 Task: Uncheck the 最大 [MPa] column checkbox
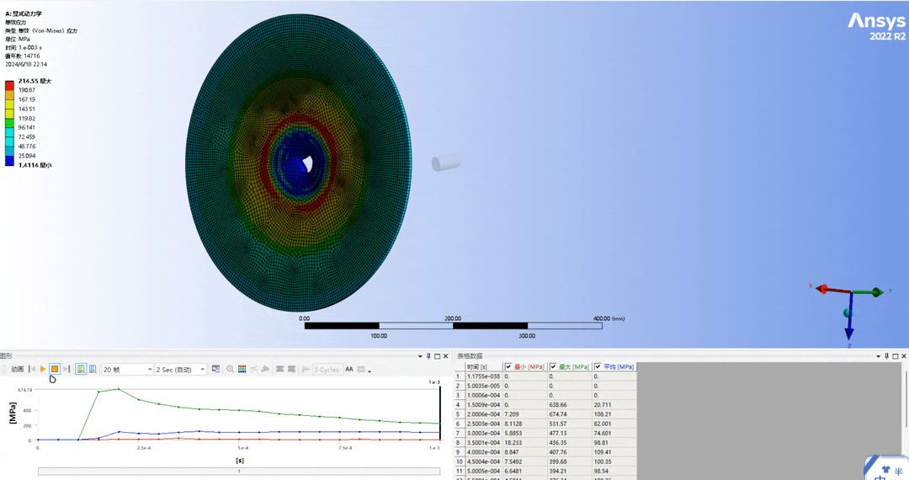[x=554, y=366]
